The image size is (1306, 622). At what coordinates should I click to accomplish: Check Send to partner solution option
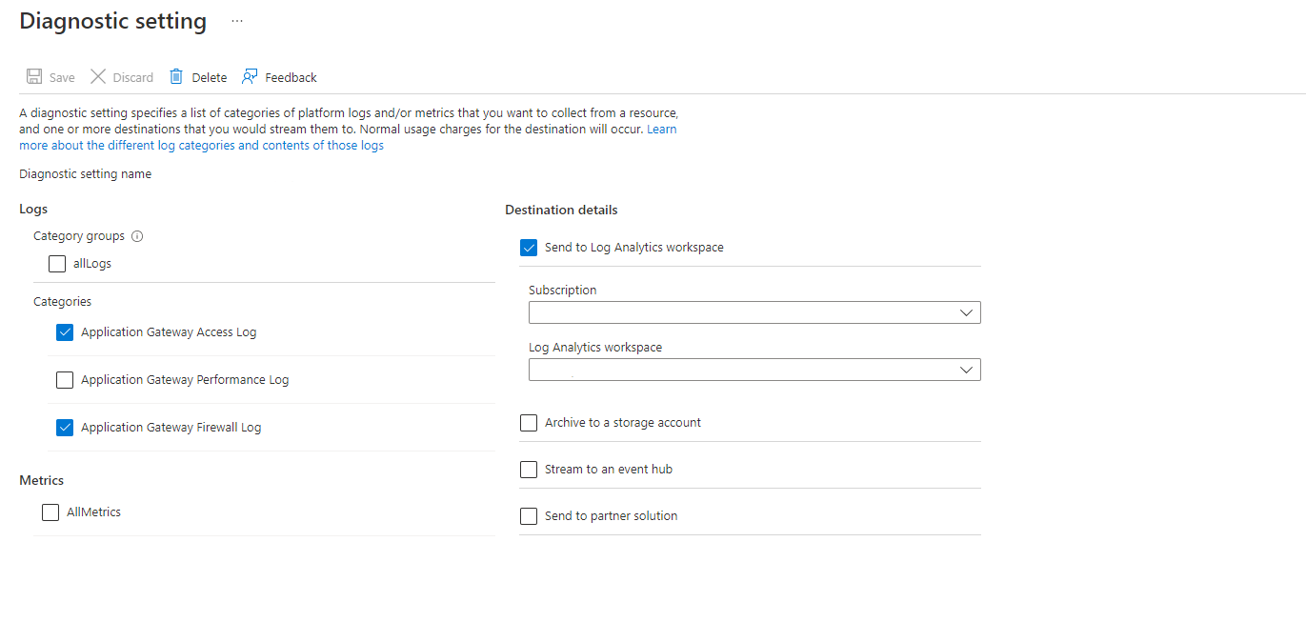(x=529, y=516)
